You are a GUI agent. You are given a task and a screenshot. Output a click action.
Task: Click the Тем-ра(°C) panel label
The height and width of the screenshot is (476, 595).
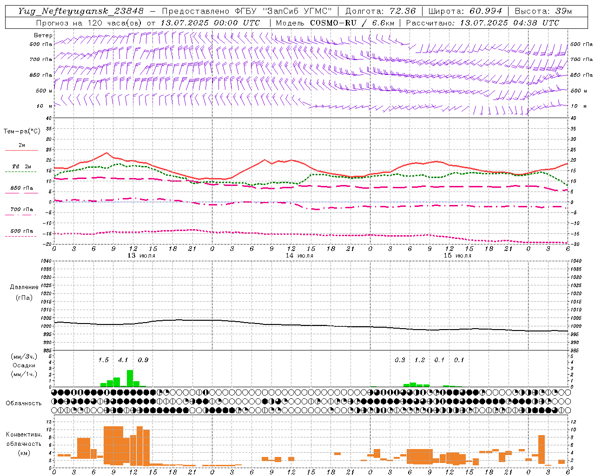[x=22, y=132]
